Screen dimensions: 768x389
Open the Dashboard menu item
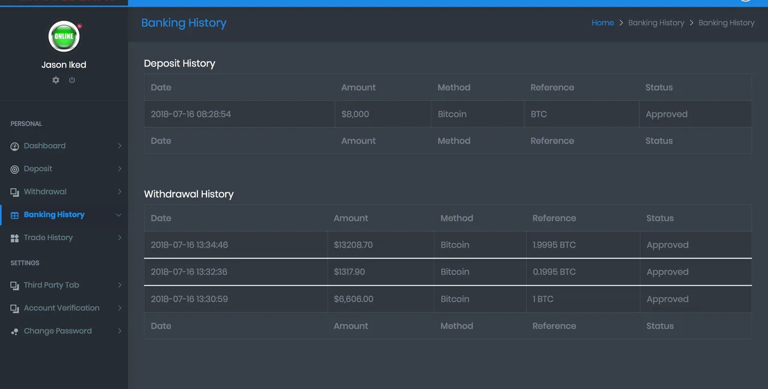point(64,146)
